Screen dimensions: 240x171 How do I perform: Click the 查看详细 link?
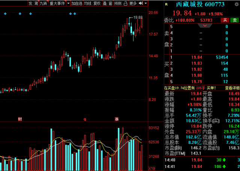(x=232, y=88)
